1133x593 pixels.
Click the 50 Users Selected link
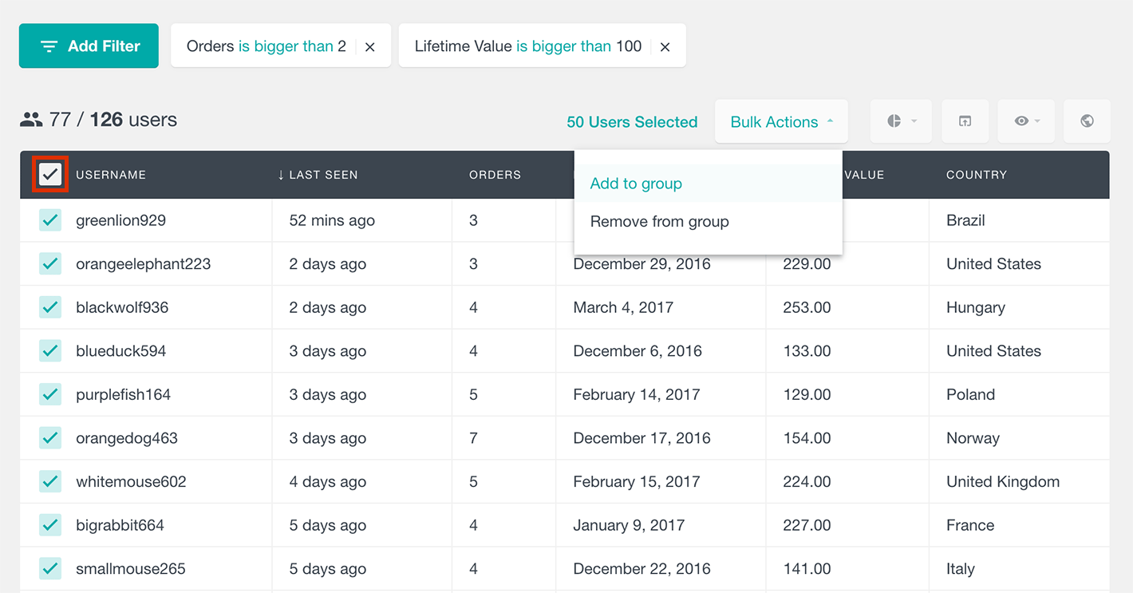coord(632,121)
